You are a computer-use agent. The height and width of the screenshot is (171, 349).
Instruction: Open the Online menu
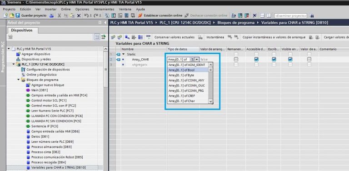[66, 10]
